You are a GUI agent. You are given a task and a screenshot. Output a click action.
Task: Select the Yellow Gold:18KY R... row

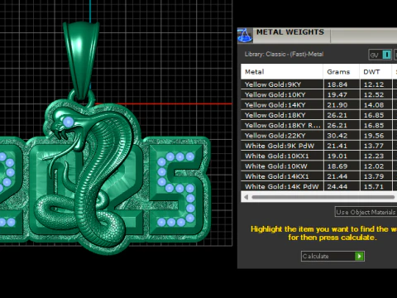pyautogui.click(x=318, y=125)
